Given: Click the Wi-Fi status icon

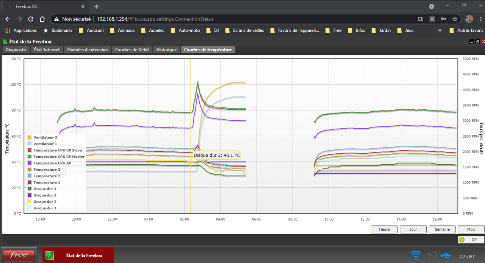Looking at the screenshot, I should click(x=416, y=255).
